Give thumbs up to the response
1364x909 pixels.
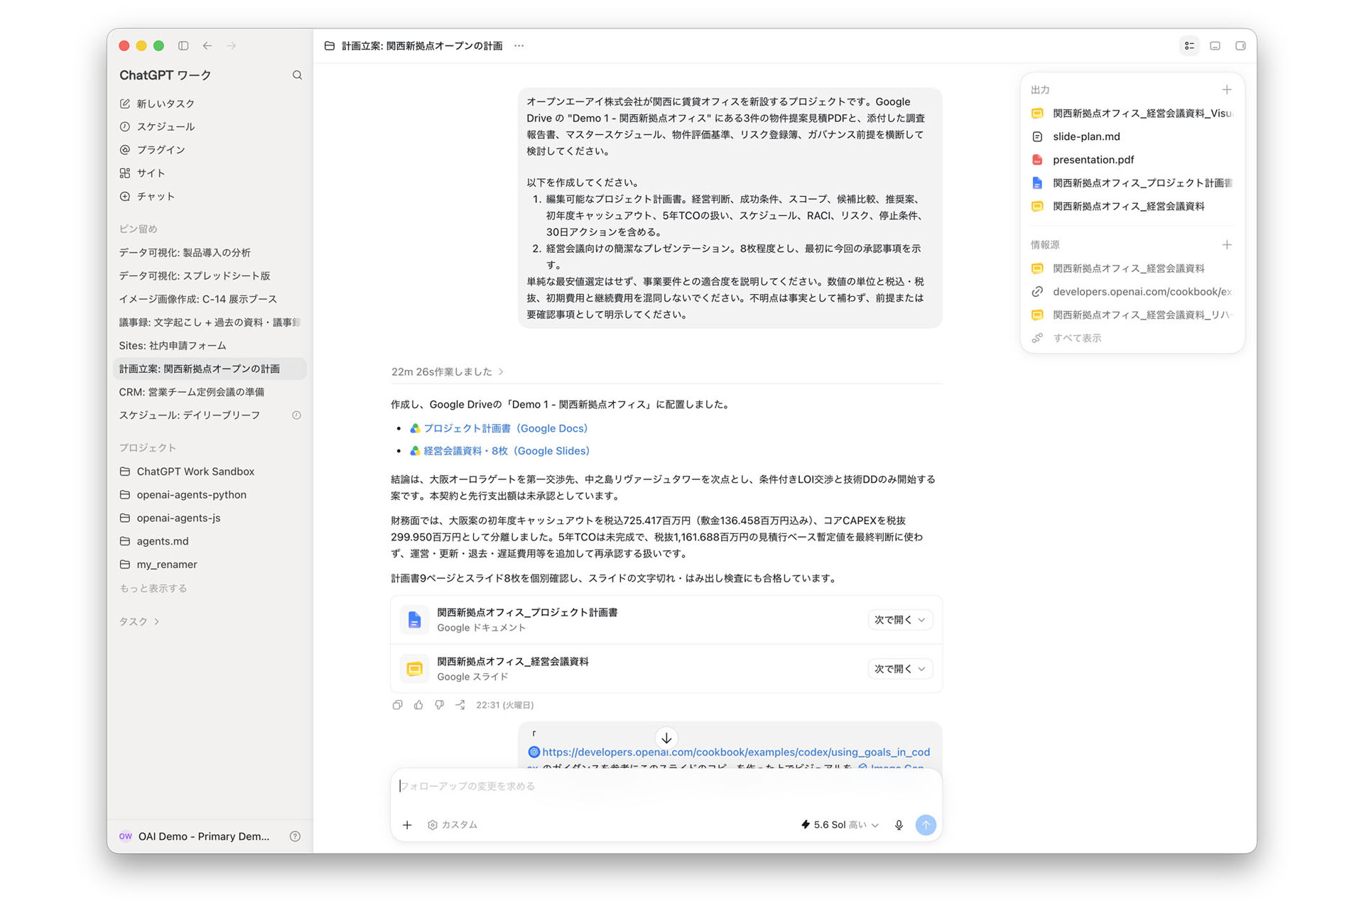click(418, 705)
